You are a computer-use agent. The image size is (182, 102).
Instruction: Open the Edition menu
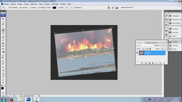(13, 4)
